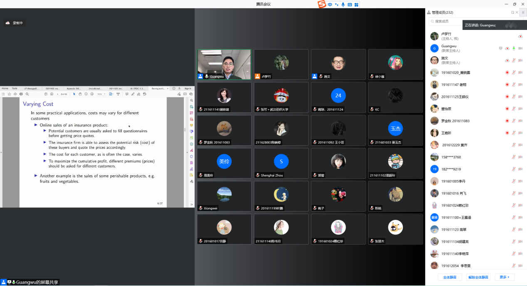Toggle 施文's muted microphone icon
Screen dimensions: 527x286
(x=514, y=61)
